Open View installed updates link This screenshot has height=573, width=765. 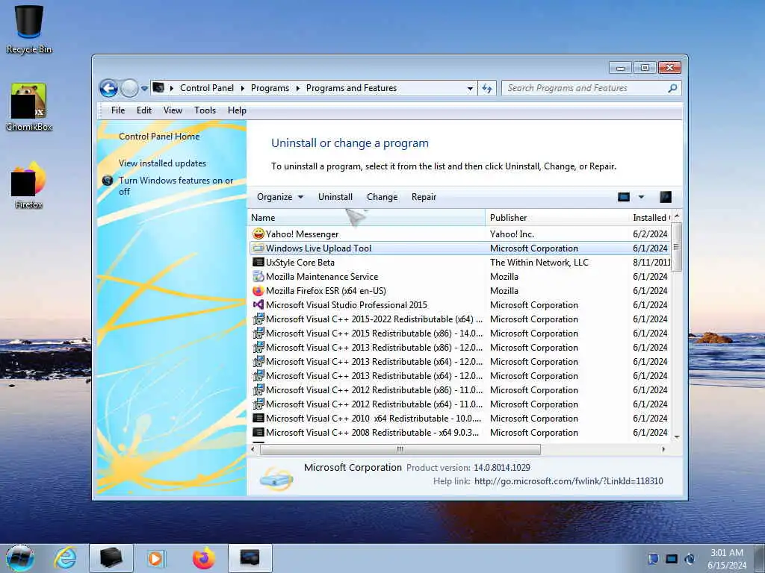click(x=162, y=163)
